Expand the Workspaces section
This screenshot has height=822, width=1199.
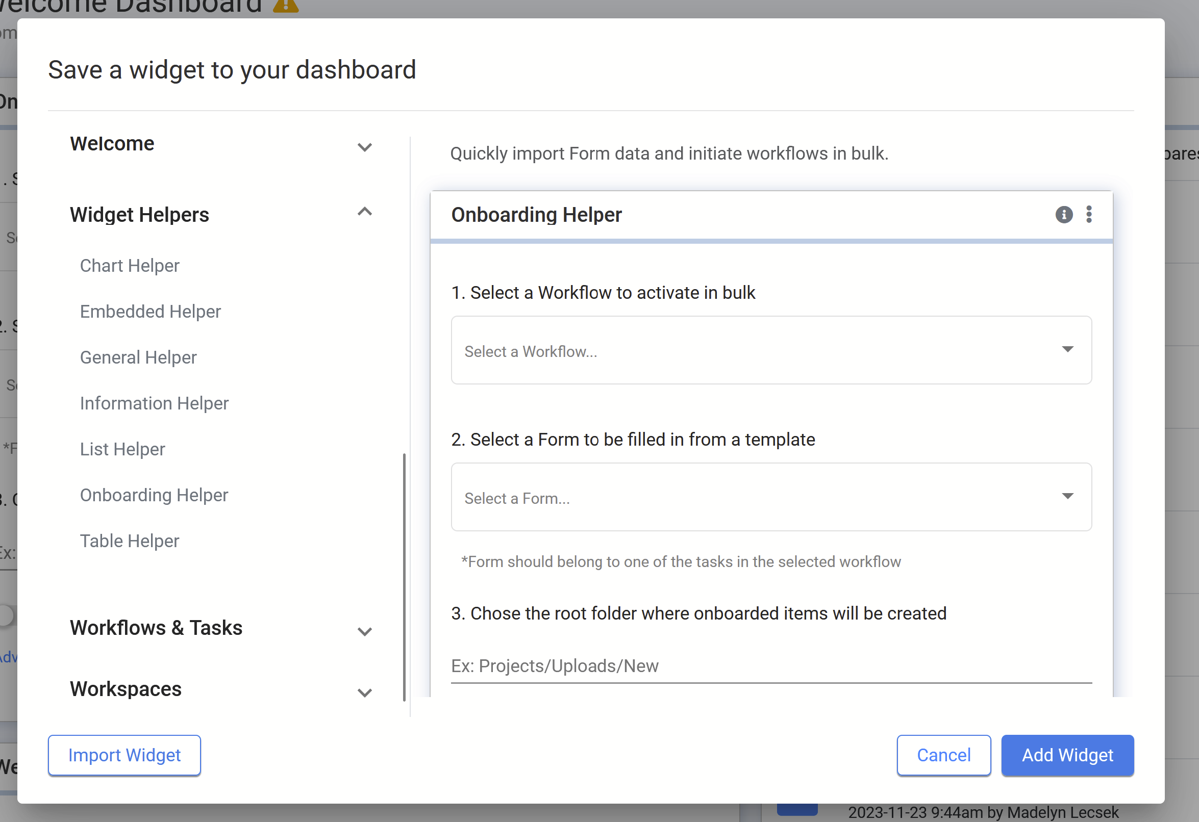tap(364, 692)
